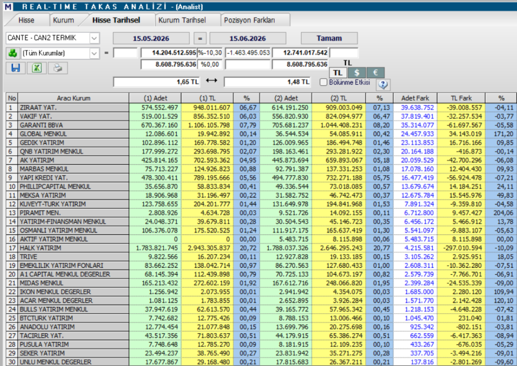Sort by the Adet Fark column header

[415, 98]
